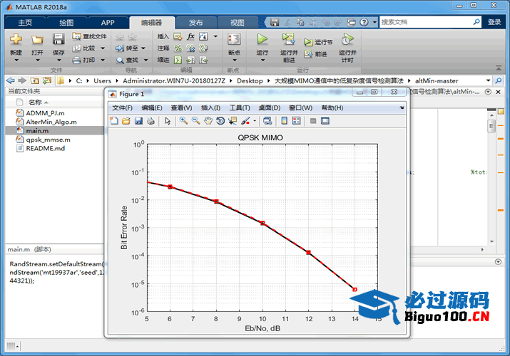Image resolution: width=510 pixels, height=356 pixels.
Task: Switch to the 绘图 ribbon tab
Action: tap(66, 22)
